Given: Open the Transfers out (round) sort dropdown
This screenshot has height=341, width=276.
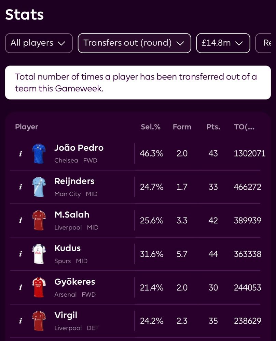Looking at the screenshot, I should pos(134,43).
